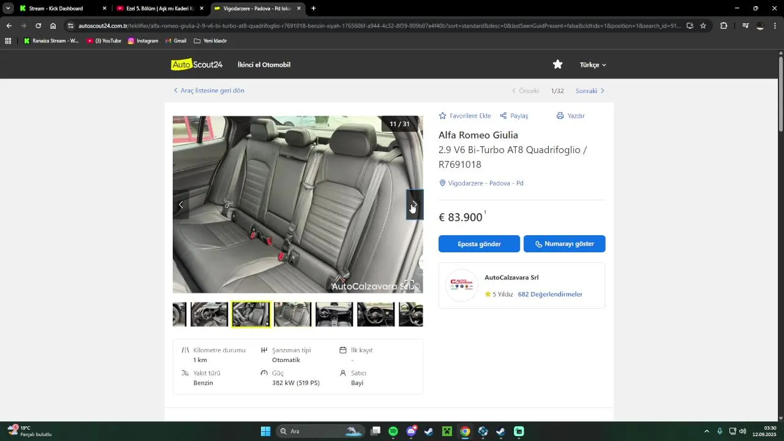Select the thumbnail left of the highlighted one
784x441 pixels.
coord(209,314)
